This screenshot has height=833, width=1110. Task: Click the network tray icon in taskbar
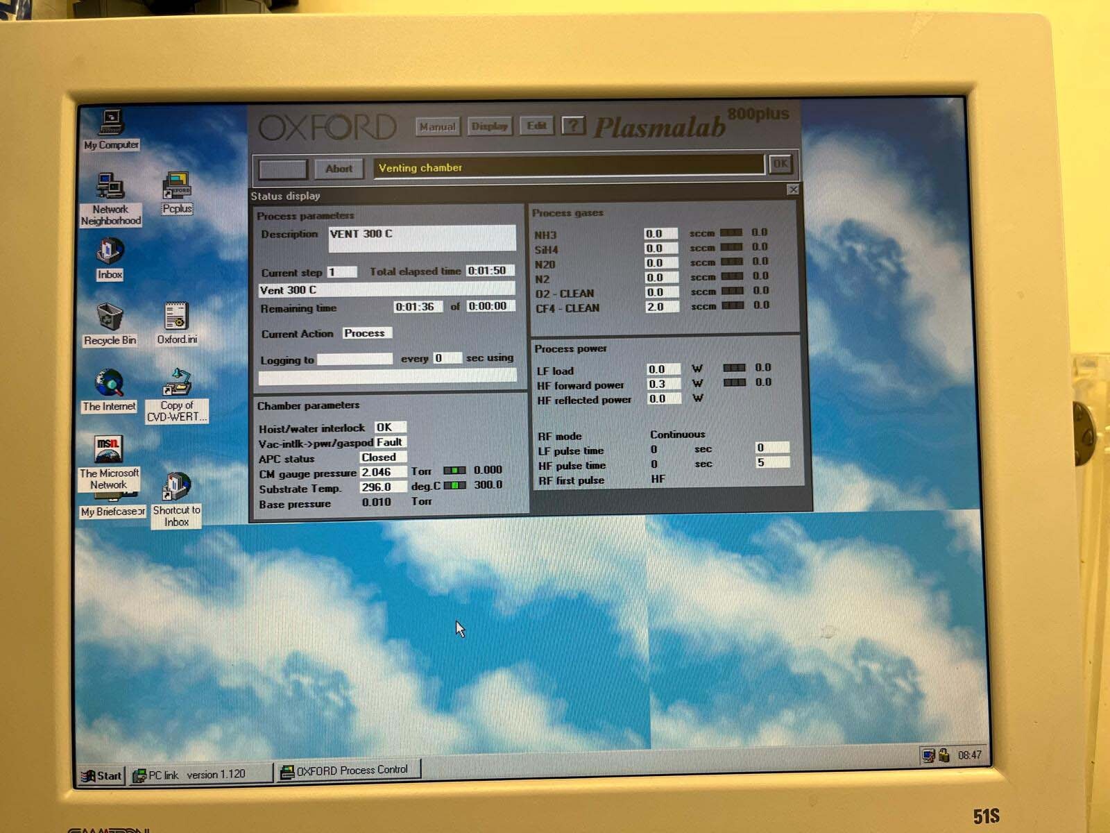coord(928,755)
